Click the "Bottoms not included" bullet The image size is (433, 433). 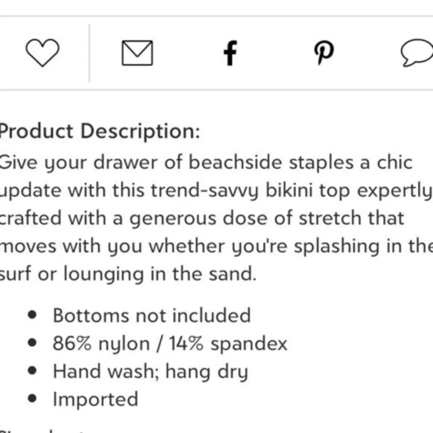click(x=152, y=315)
